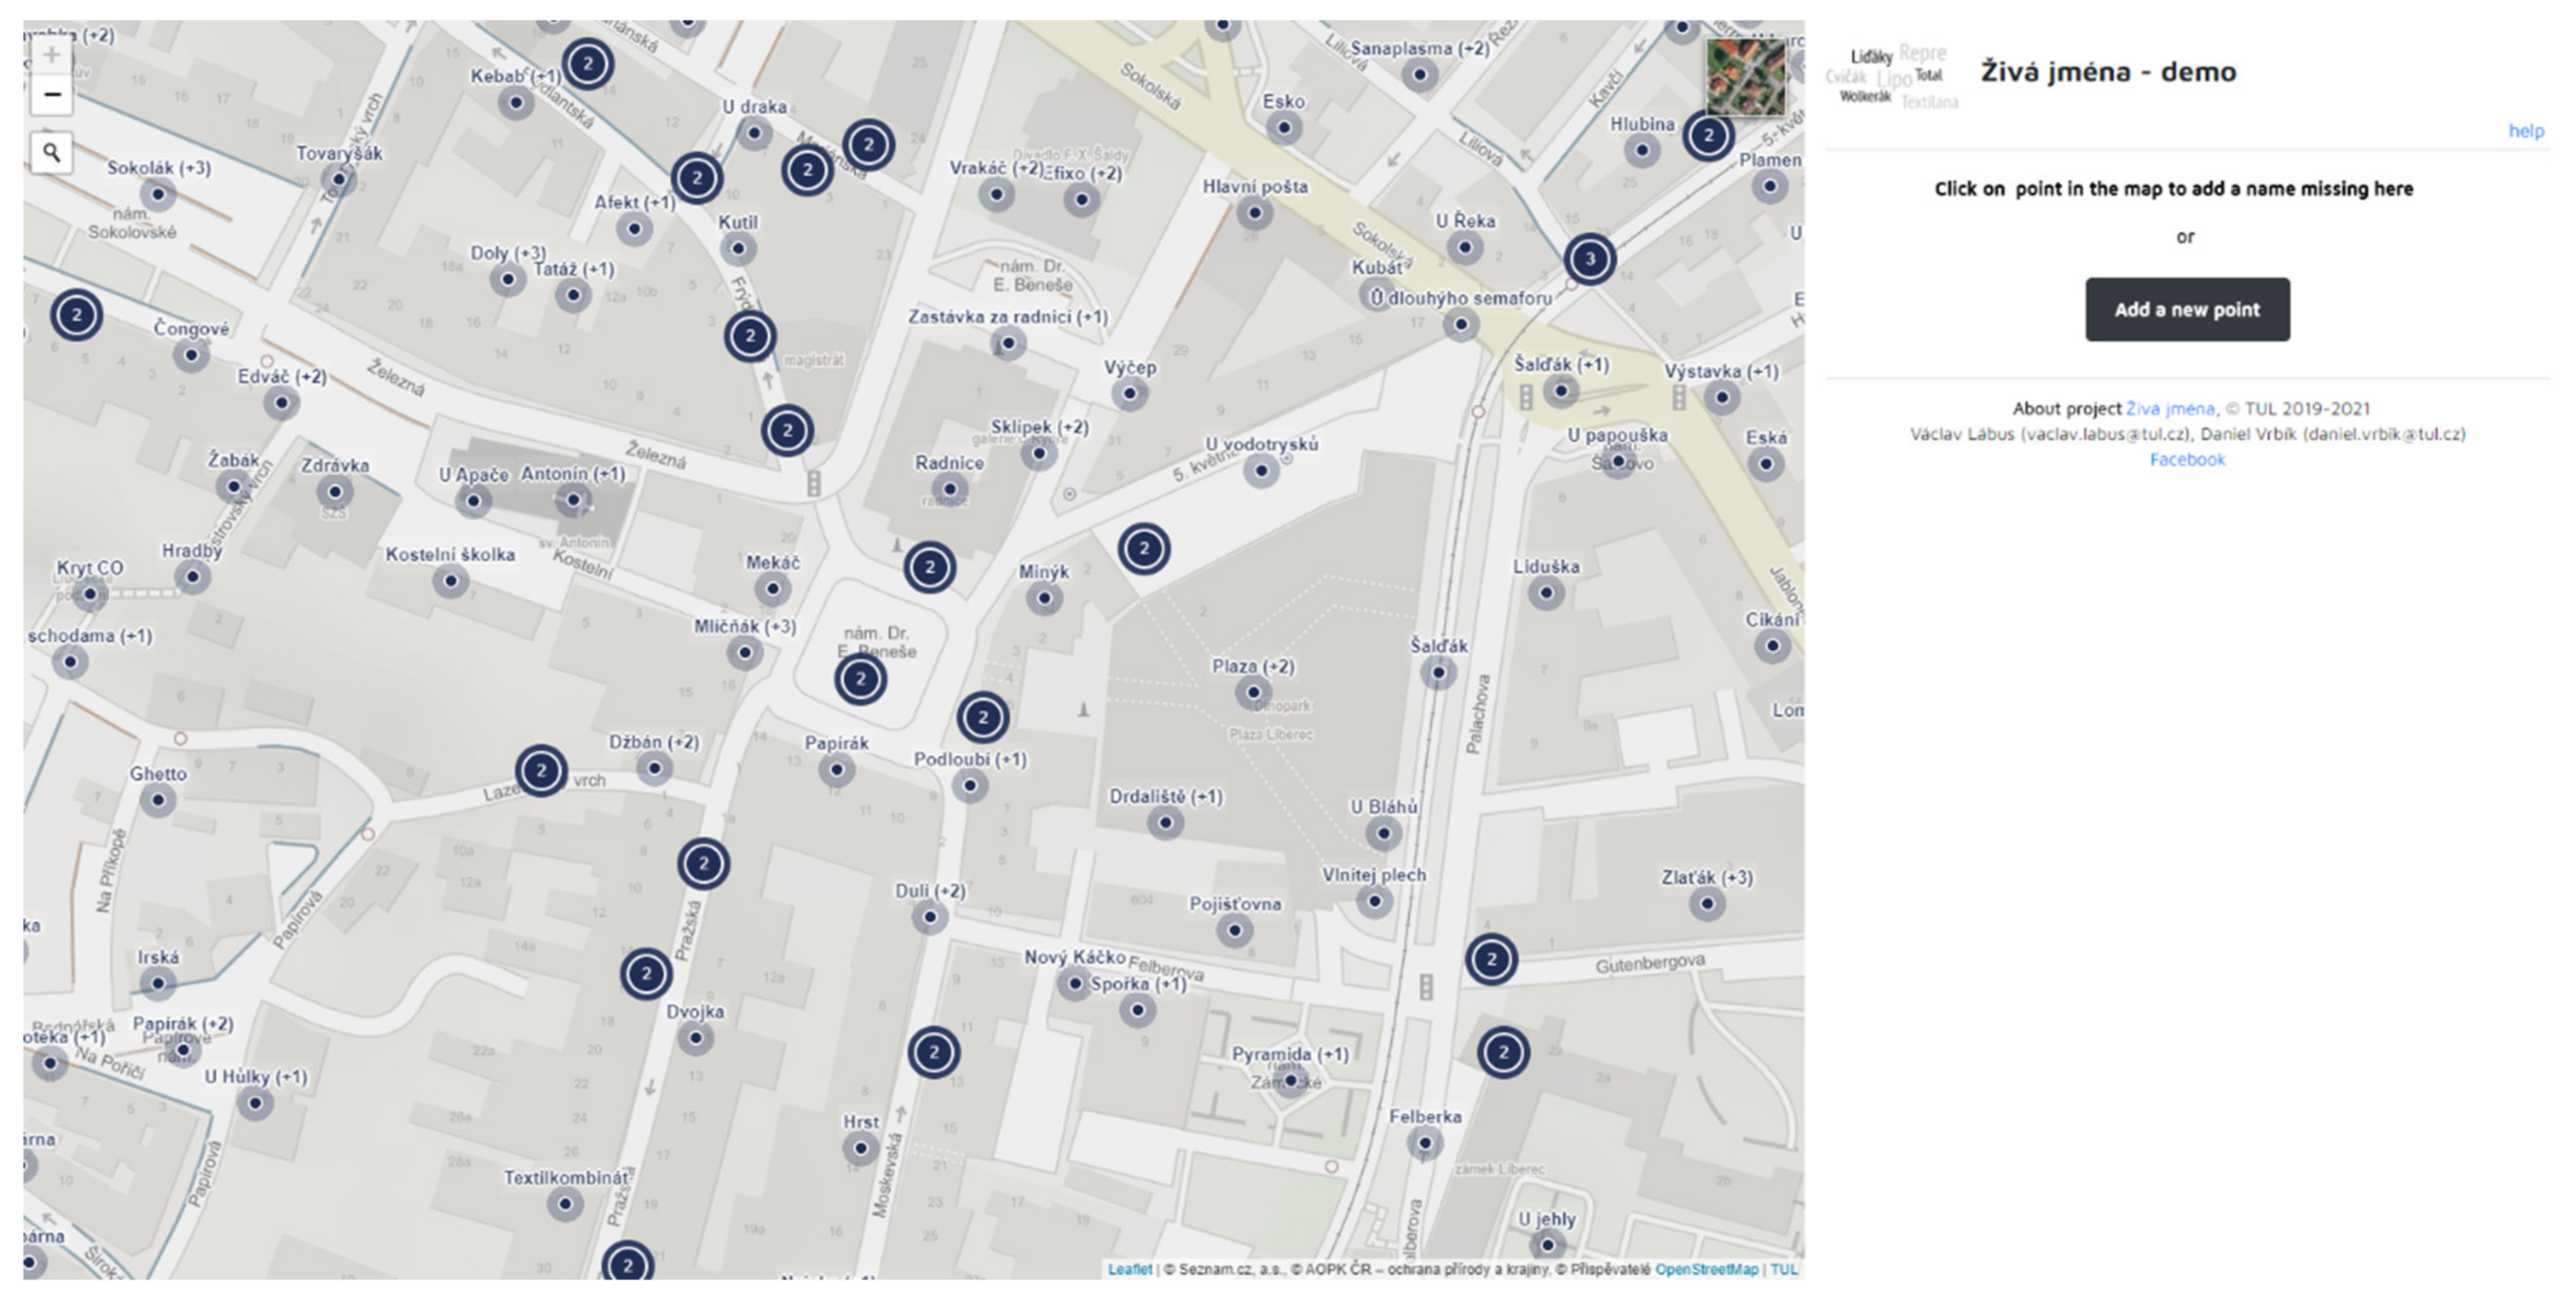
Task: Click the Kostelní školka point marker
Action: click(x=450, y=581)
